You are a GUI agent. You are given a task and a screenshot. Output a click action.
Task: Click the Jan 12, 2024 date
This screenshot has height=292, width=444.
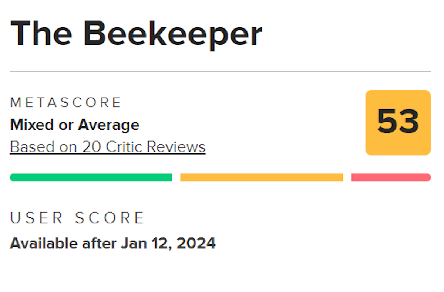168,243
